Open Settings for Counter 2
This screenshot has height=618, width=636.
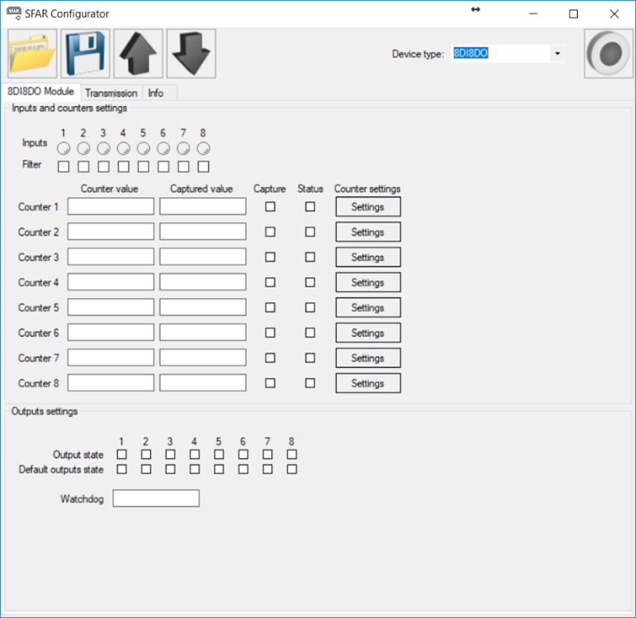367,232
